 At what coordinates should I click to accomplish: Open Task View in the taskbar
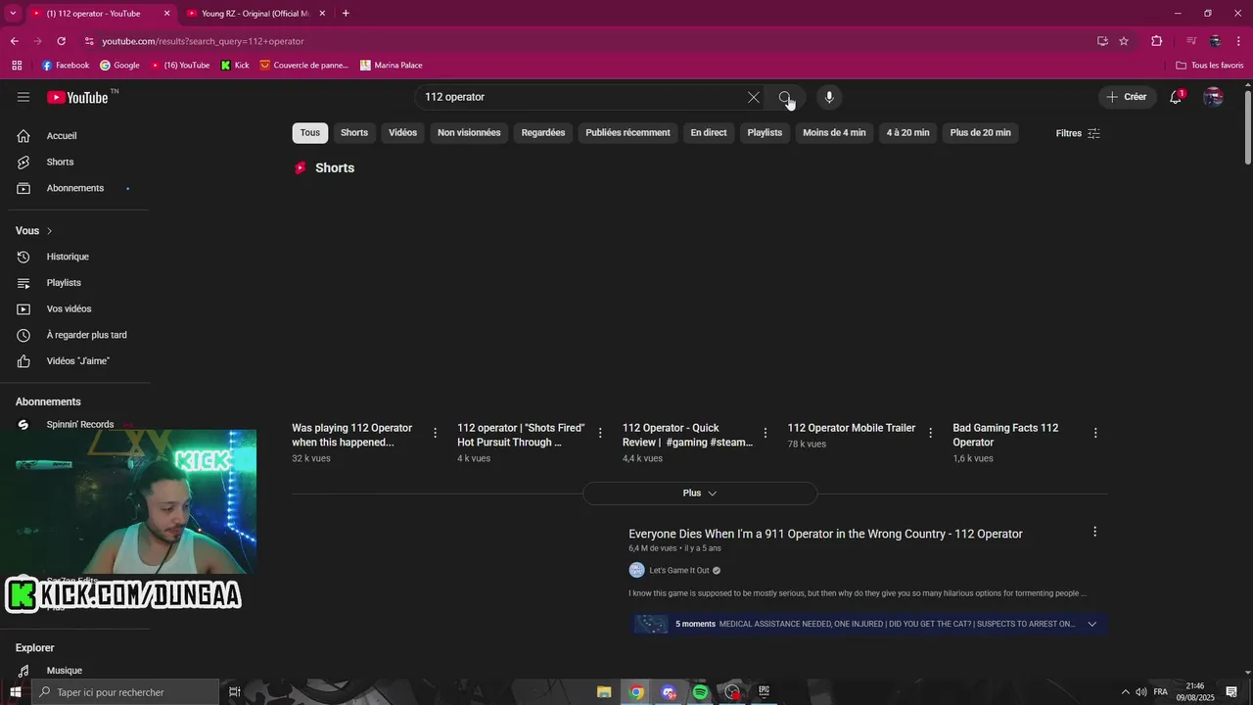click(235, 692)
